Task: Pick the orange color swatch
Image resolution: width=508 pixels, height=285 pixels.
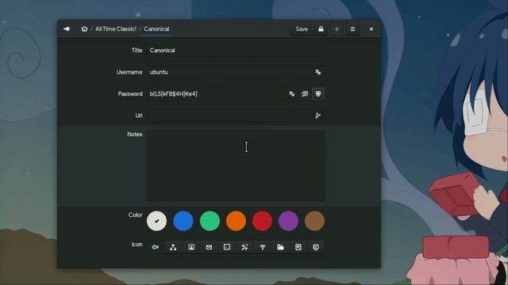Action: point(236,221)
